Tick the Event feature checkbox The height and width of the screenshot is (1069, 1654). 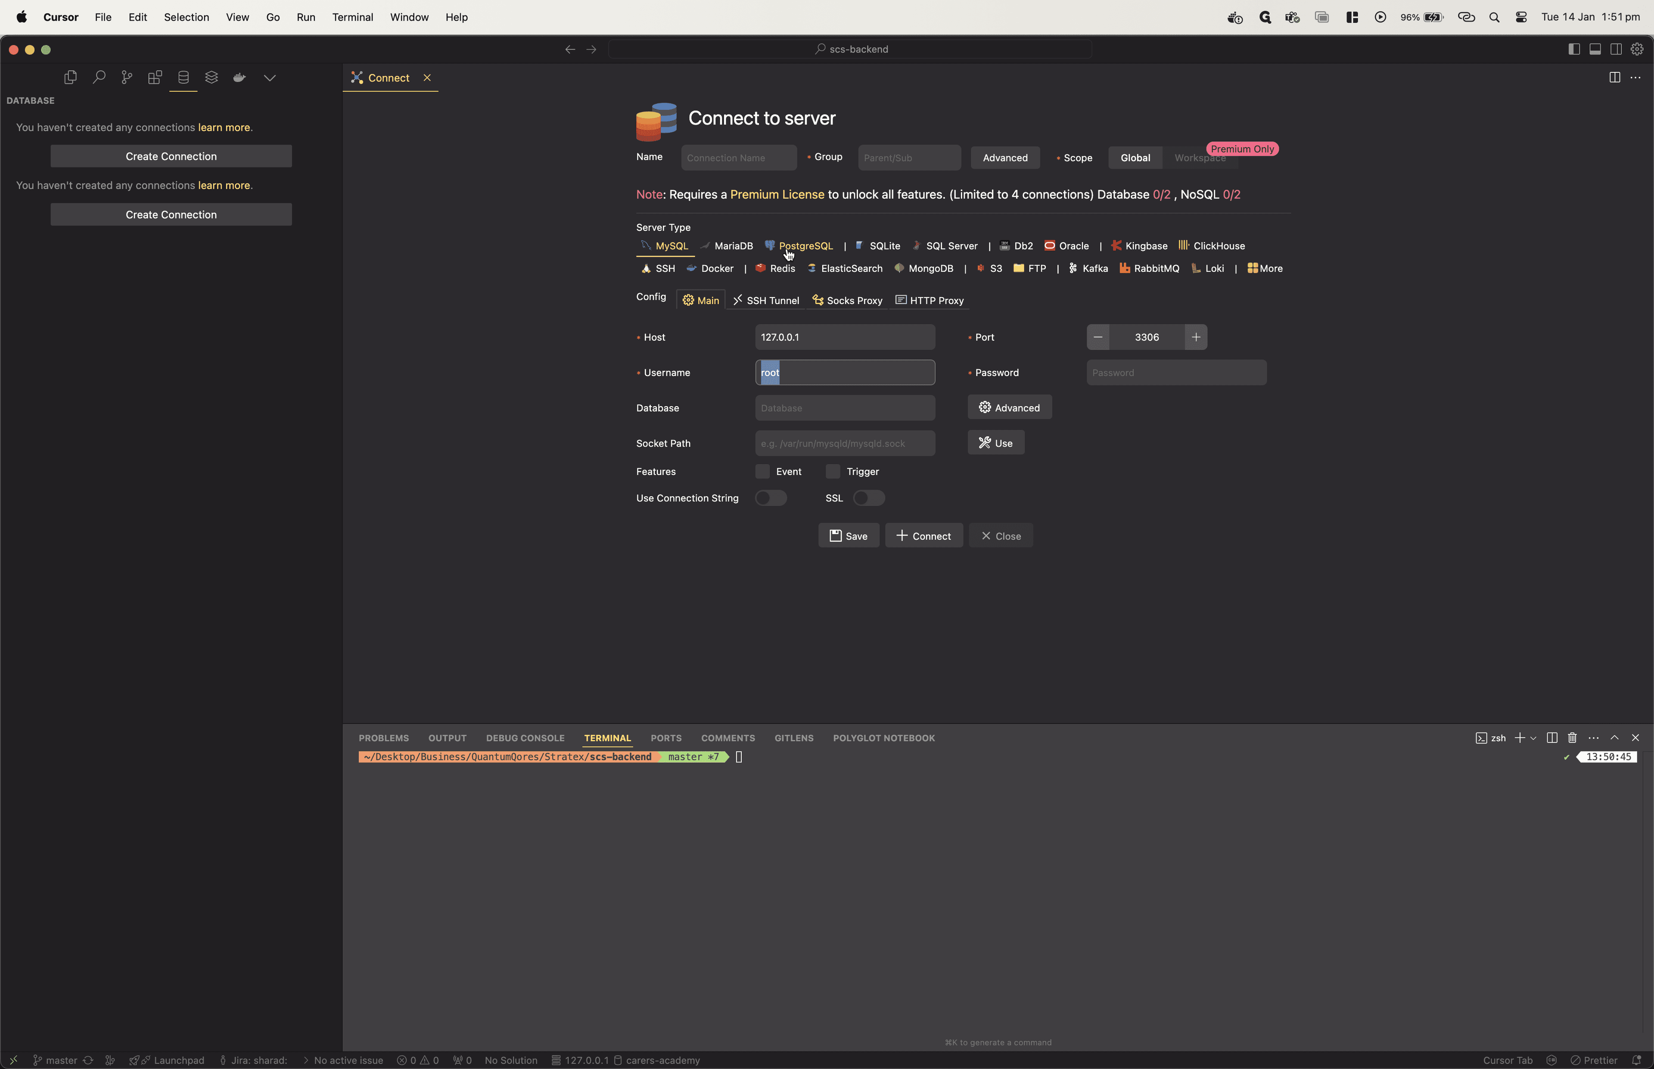[x=763, y=472]
